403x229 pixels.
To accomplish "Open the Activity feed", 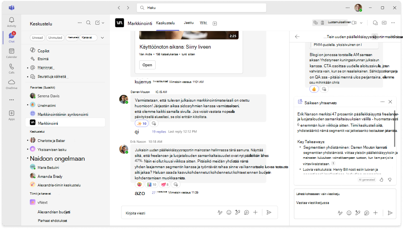I will (12, 22).
